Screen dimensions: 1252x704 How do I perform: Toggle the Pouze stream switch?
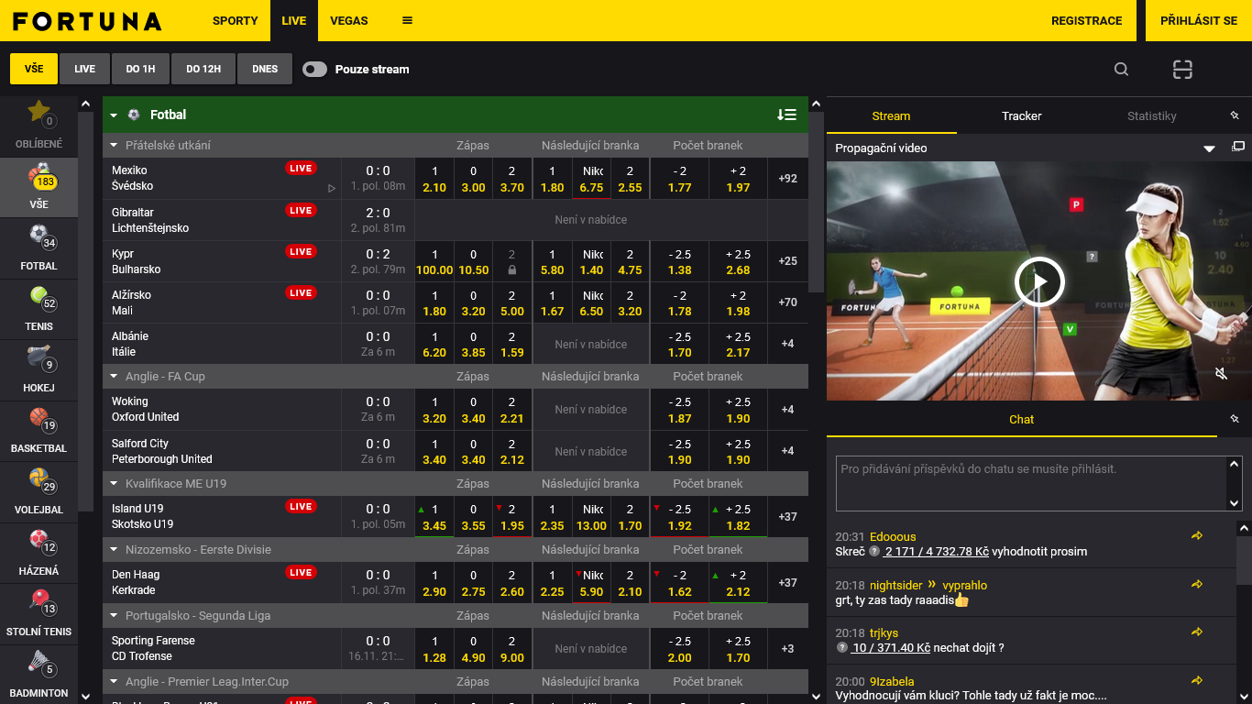314,70
